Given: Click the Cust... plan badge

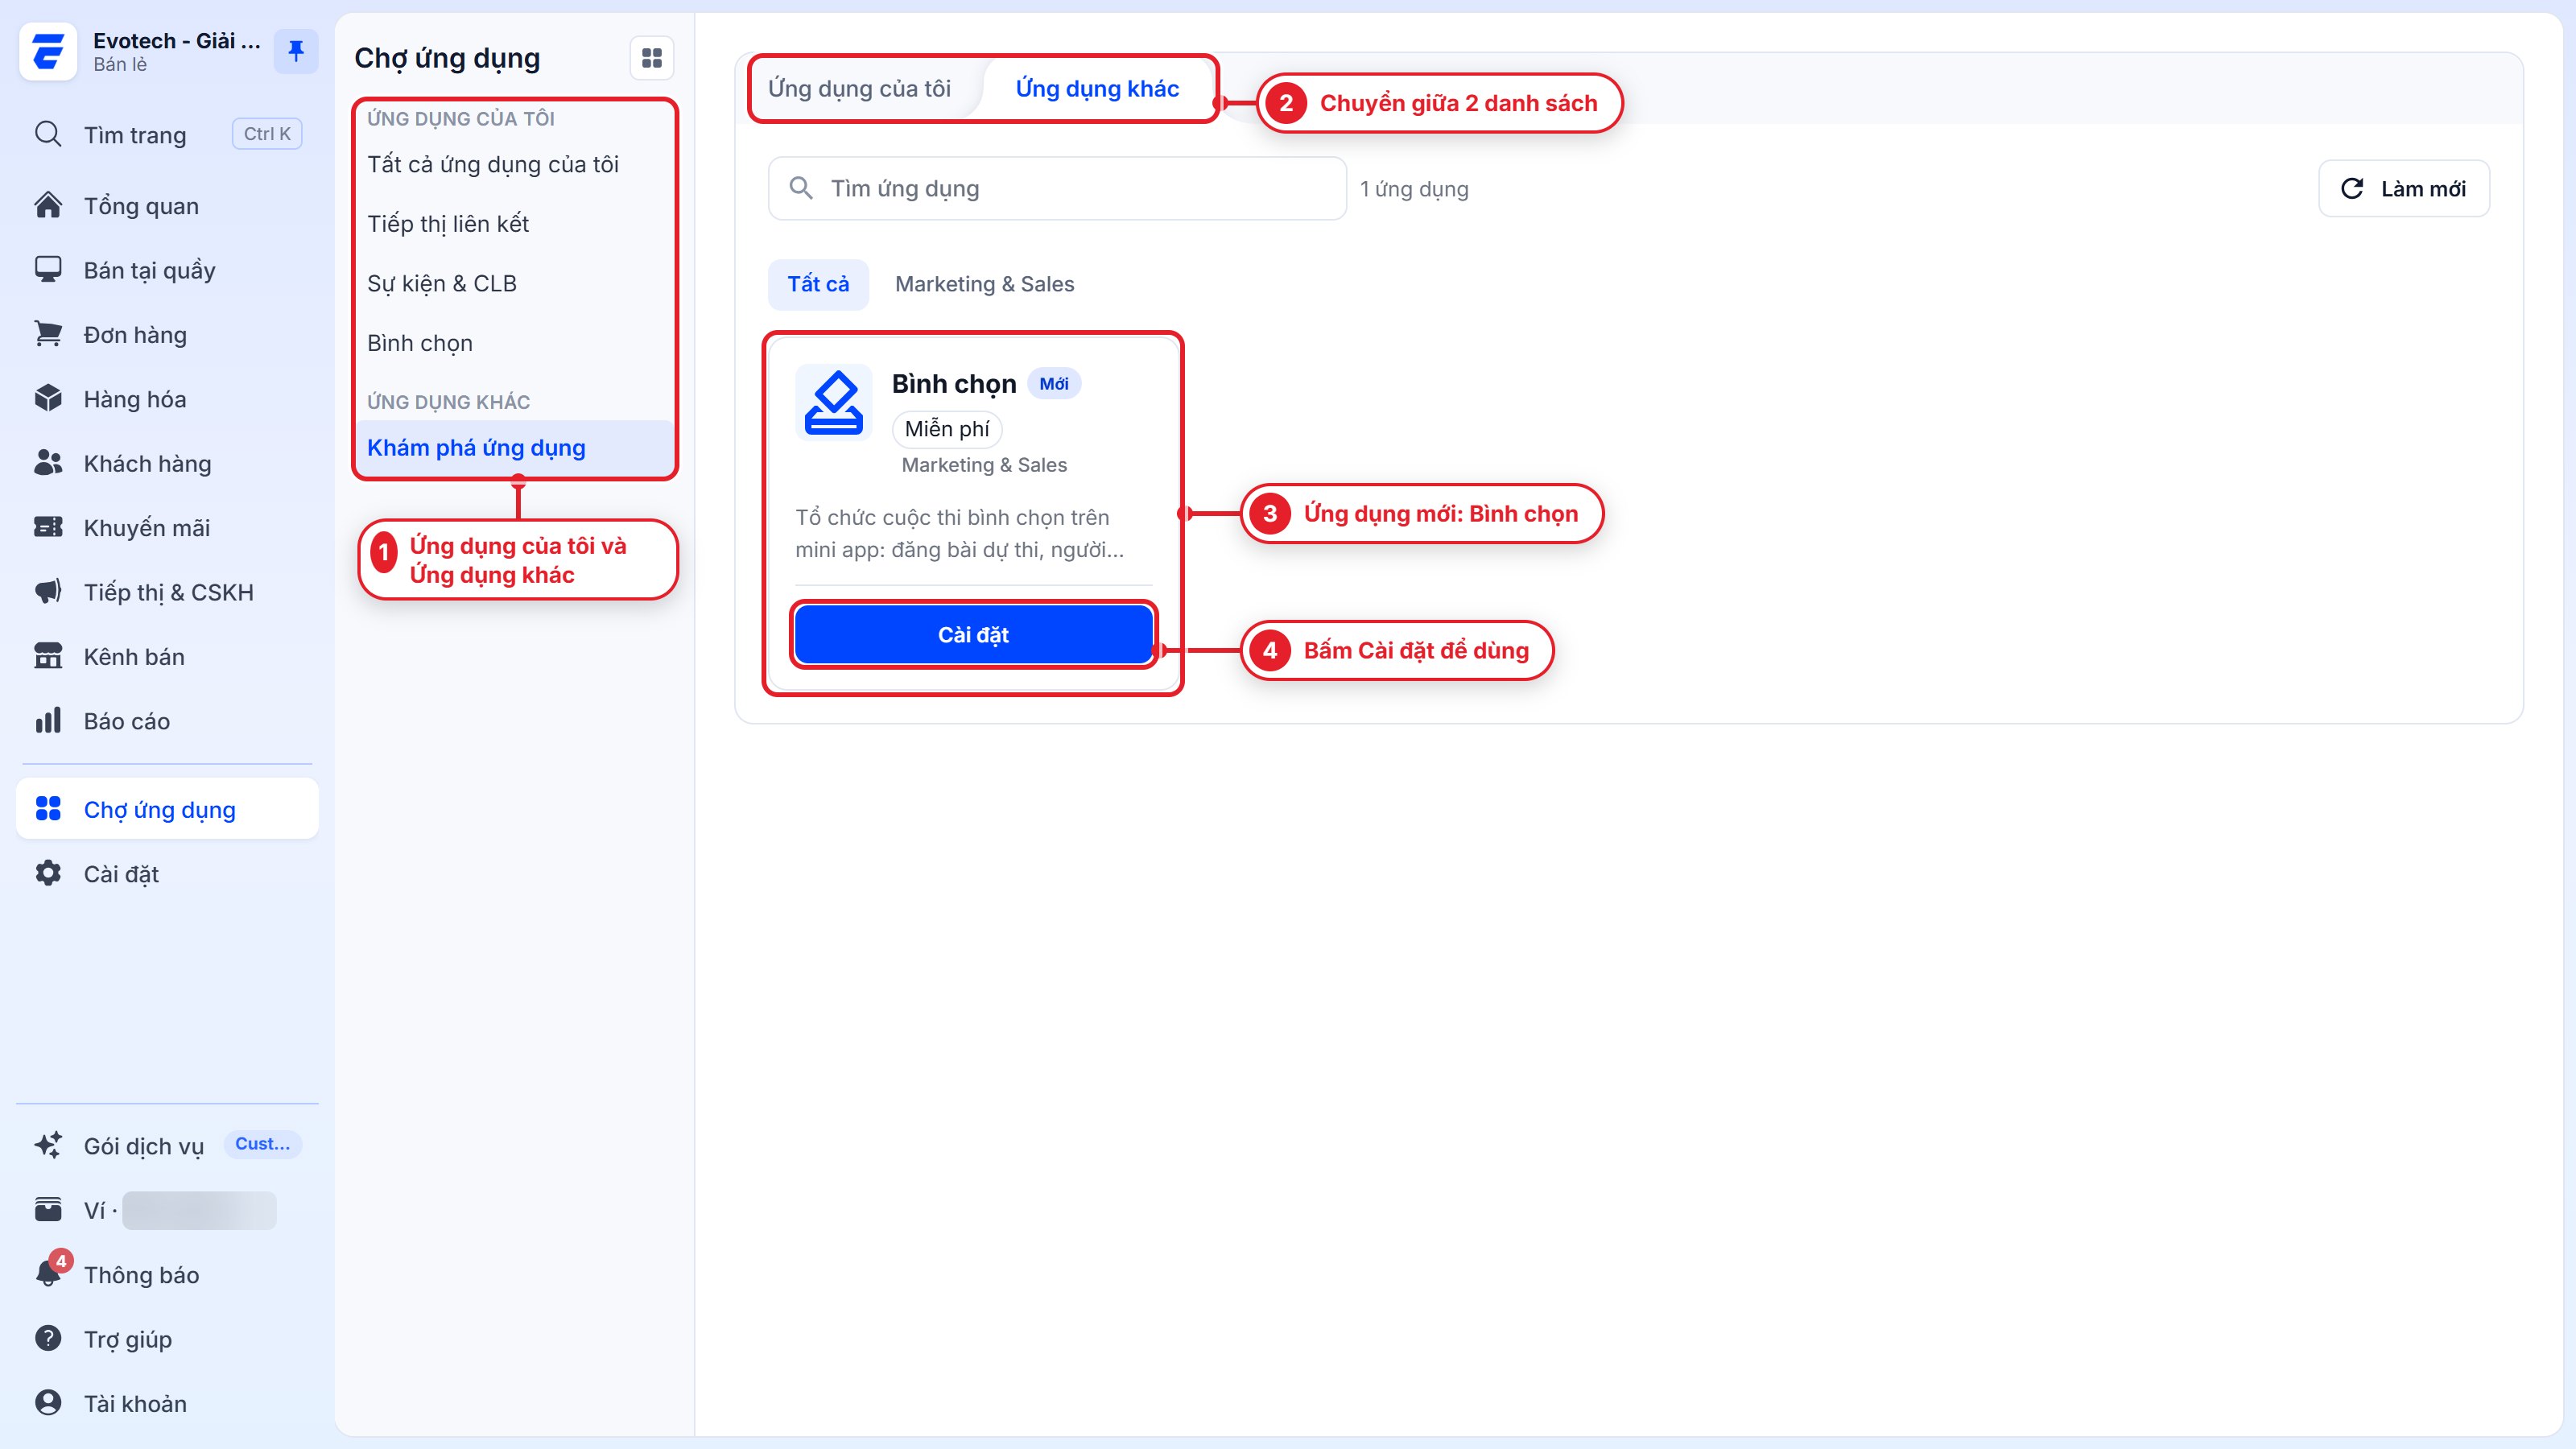Looking at the screenshot, I should coord(262,1144).
